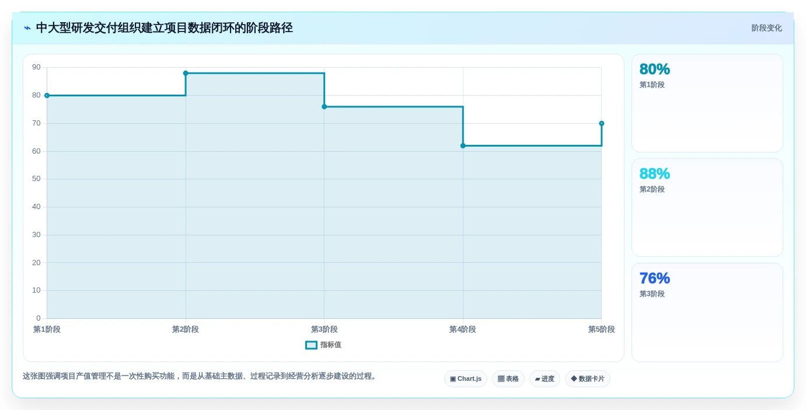Screen dimensions: 806x410
Task: Select the 表格 tag chip
Action: (508, 379)
